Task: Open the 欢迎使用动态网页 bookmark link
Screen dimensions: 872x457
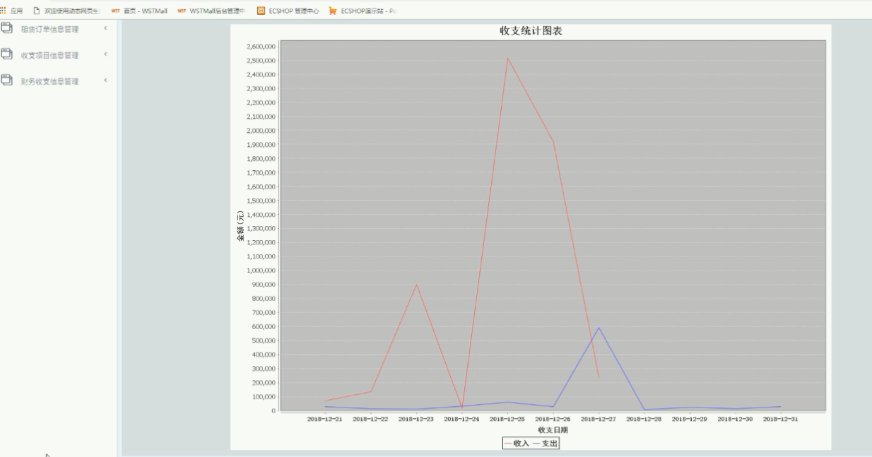Action: 72,11
